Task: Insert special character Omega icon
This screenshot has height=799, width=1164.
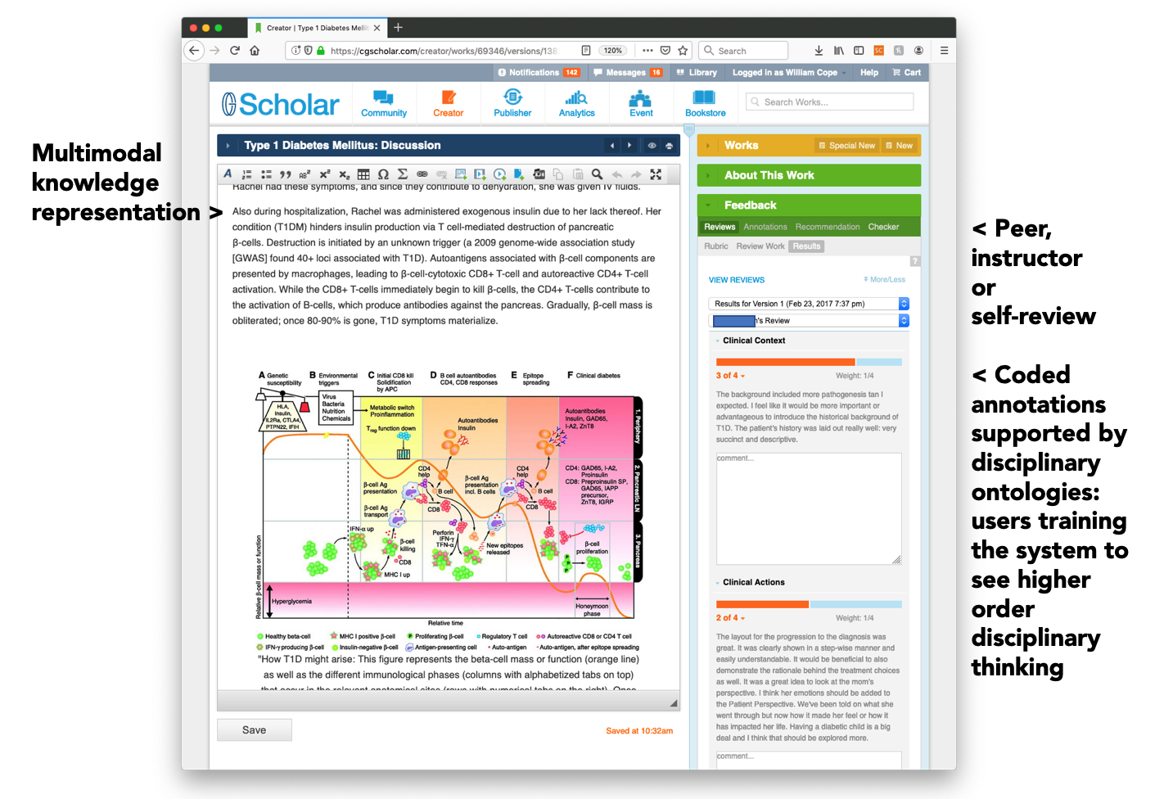Action: point(383,174)
